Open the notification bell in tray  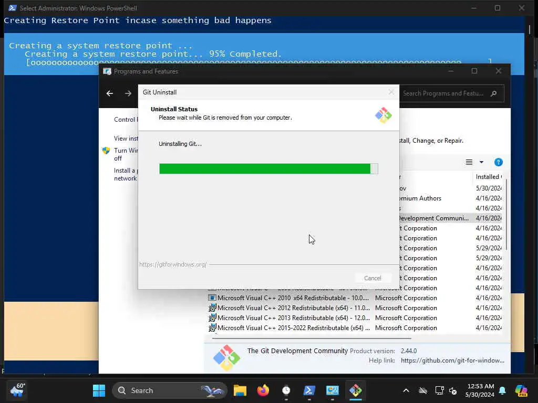(x=502, y=390)
